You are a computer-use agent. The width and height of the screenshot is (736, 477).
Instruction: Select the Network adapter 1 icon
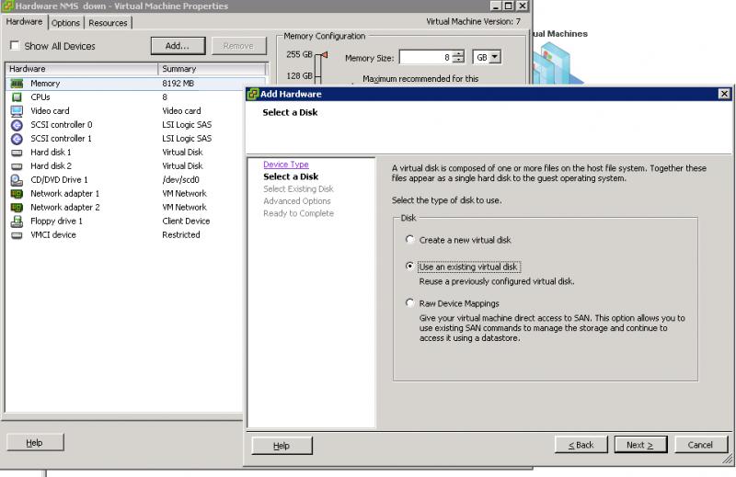(x=17, y=194)
